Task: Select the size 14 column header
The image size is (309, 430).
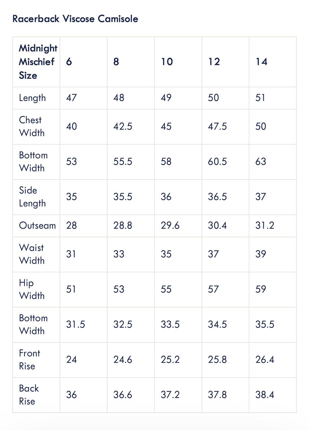Action: [x=261, y=62]
